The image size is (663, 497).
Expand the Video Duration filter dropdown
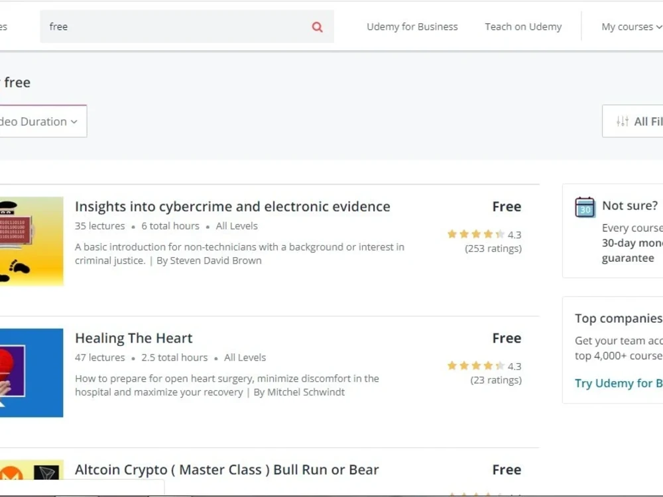42,121
